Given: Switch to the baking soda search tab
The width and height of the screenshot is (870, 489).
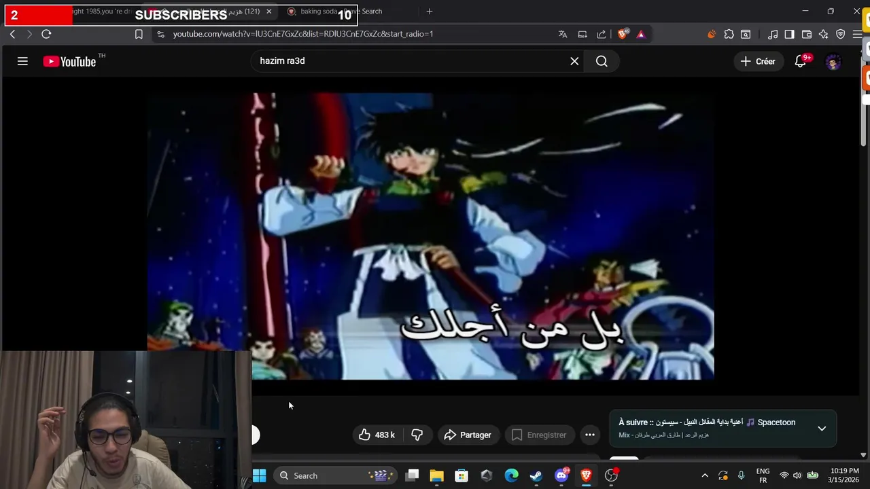Looking at the screenshot, I should 343,12.
